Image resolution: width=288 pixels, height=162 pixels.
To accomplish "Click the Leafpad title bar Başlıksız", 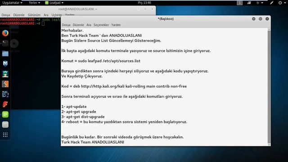I will (166, 19).
